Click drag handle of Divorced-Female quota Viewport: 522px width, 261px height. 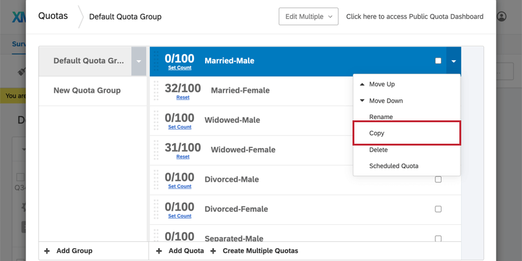coord(156,209)
